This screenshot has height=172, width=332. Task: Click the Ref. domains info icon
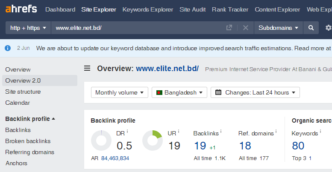click(276, 131)
